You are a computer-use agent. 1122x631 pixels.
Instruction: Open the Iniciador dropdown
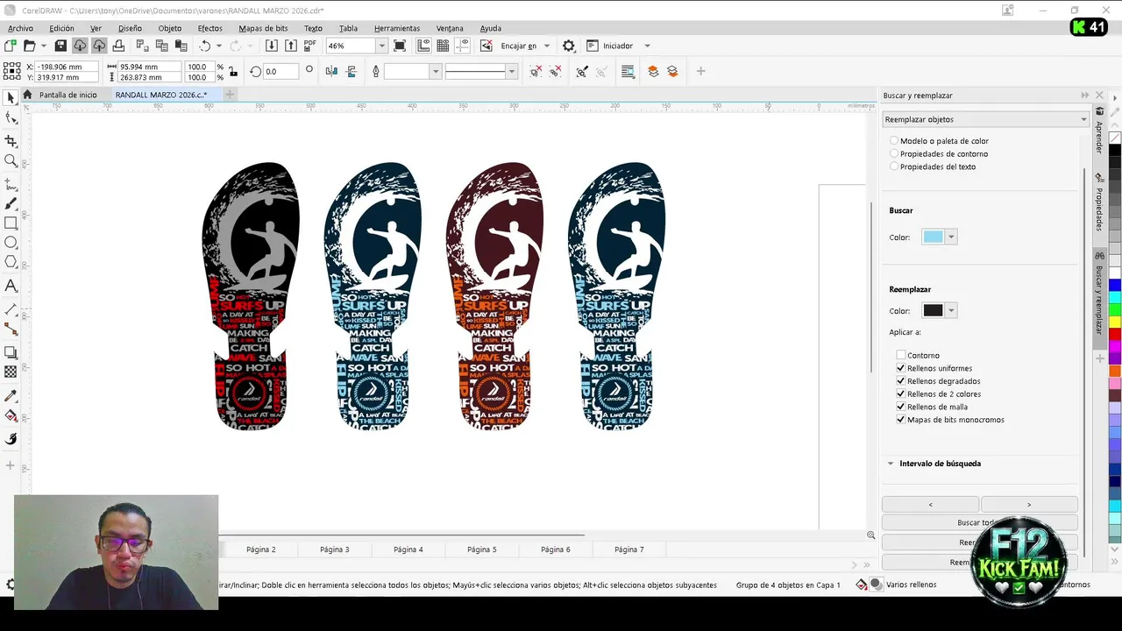point(648,46)
